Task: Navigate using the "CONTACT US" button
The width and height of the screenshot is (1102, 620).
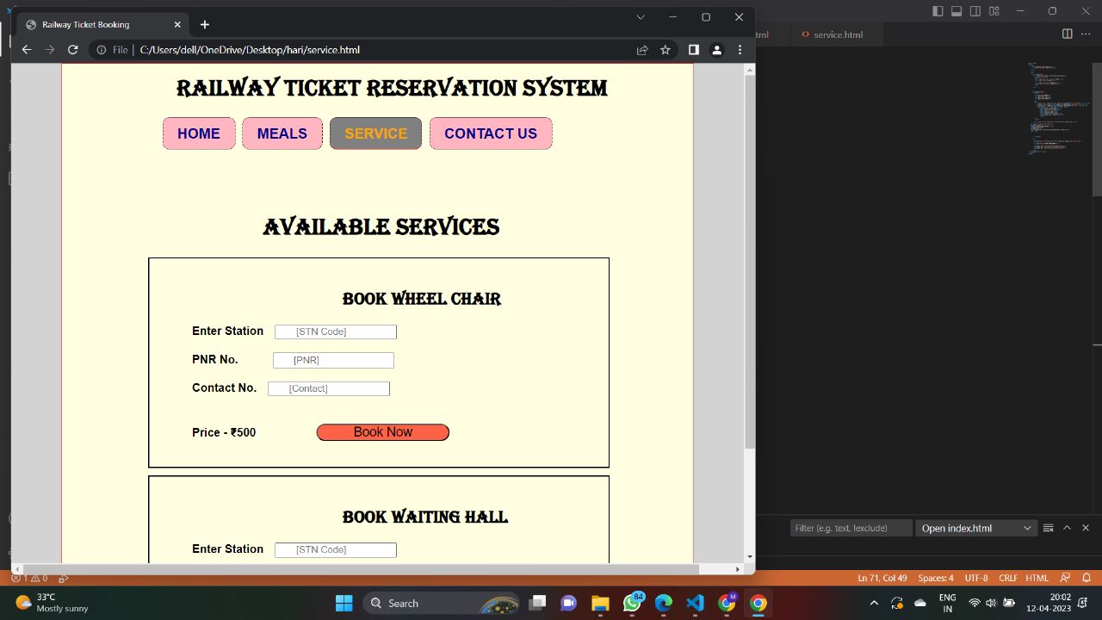Action: [x=491, y=133]
